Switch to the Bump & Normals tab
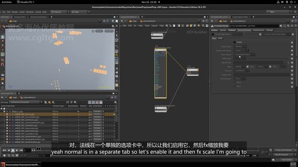The image size is (298, 167). click(x=244, y=30)
